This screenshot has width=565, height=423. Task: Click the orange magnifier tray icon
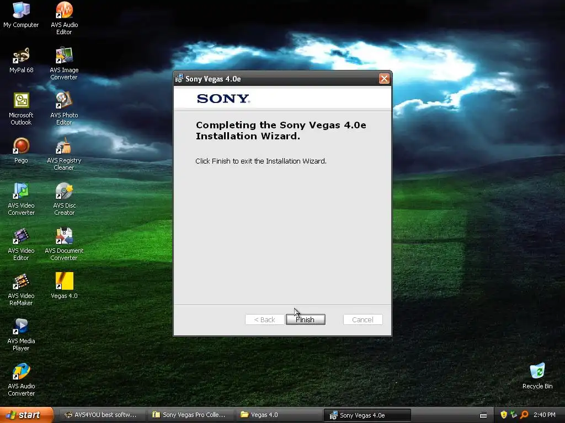click(524, 415)
